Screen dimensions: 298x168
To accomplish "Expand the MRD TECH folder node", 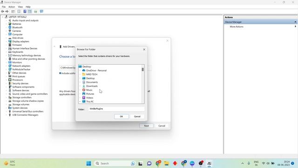I will tap(80, 74).
